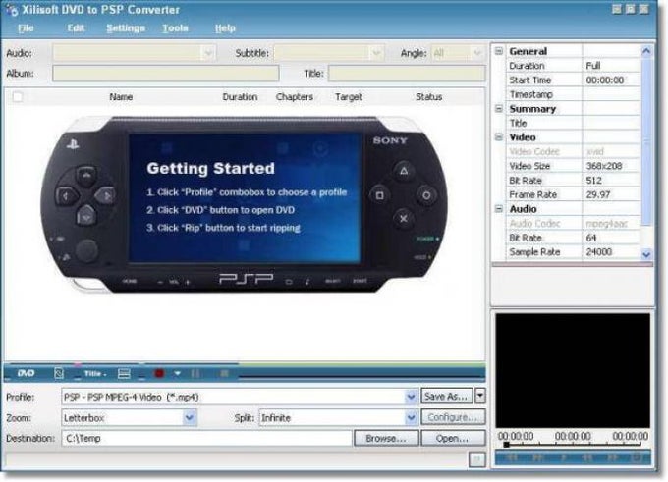Image resolution: width=668 pixels, height=482 pixels.
Task: Click the Save As... button
Action: tap(446, 396)
